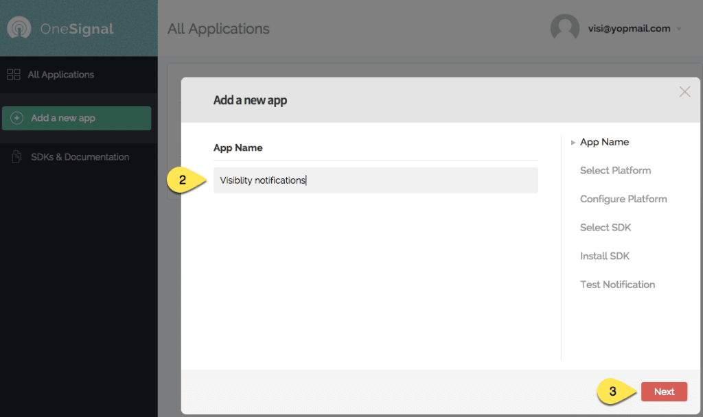Click the user avatar icon
703x417 pixels.
point(564,28)
